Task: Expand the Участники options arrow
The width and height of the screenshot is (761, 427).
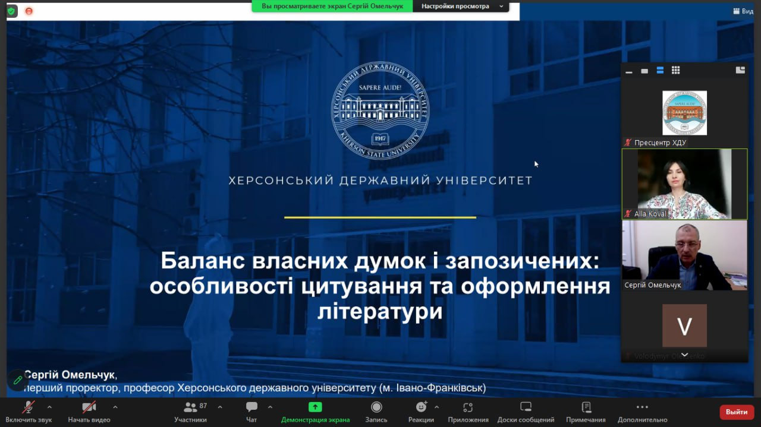Action: 220,407
